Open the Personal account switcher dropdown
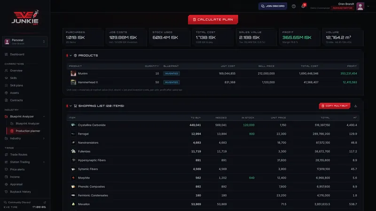Image resolution: width=376 pixels, height=211 pixels. 25,42
